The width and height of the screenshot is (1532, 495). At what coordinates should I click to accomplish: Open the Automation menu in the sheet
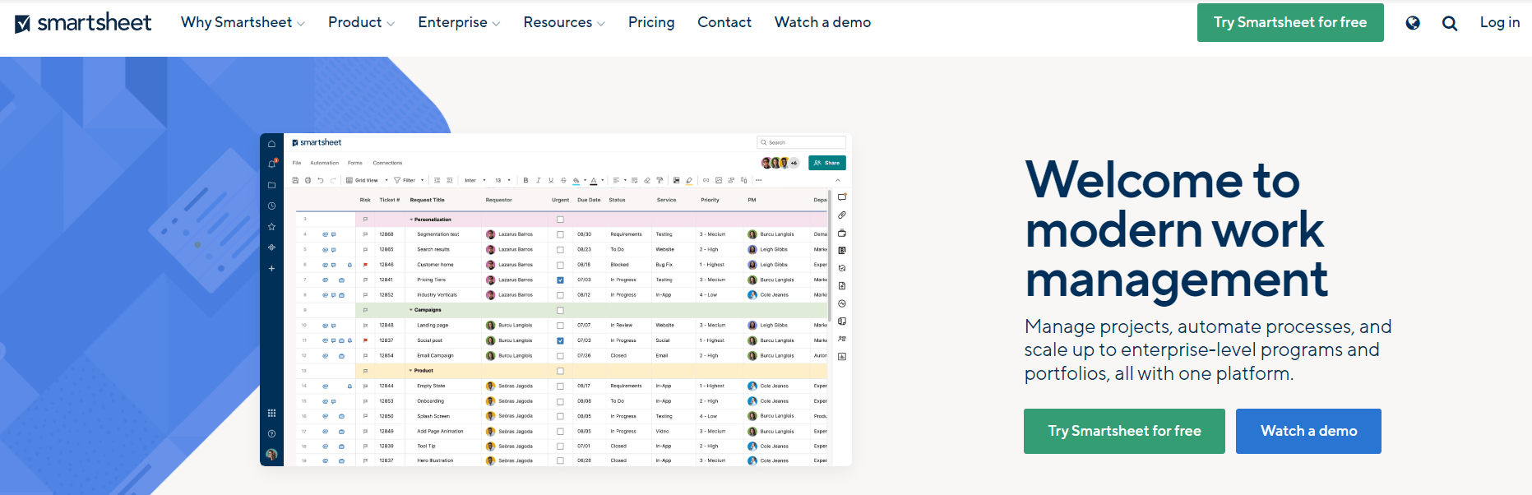324,163
